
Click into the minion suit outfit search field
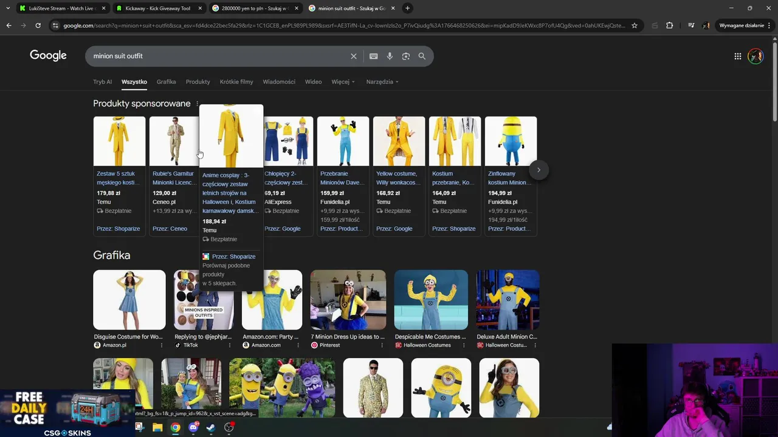coord(219,56)
